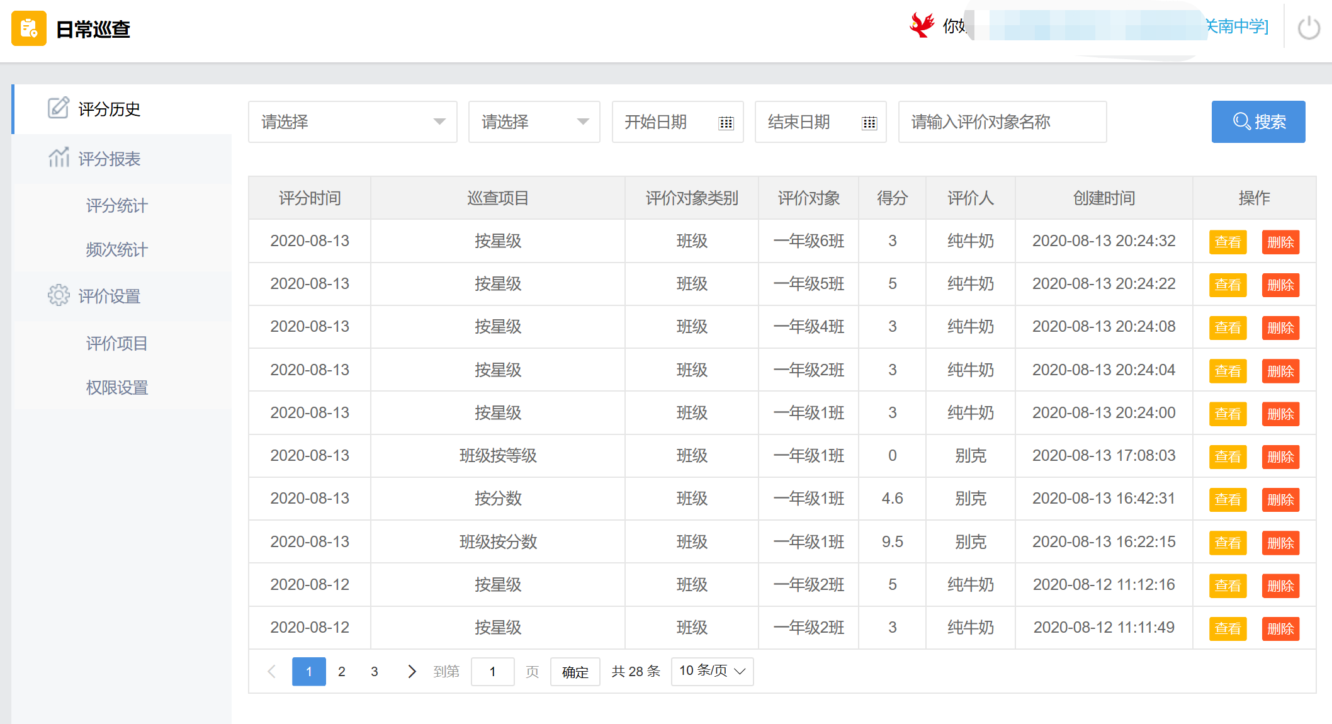
Task: Go to next page arrow
Action: tap(412, 671)
